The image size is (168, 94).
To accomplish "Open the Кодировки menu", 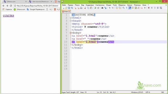I will pos(90,5).
